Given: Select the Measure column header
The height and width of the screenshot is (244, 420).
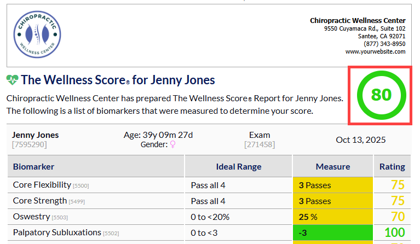Looking at the screenshot, I should [x=333, y=166].
